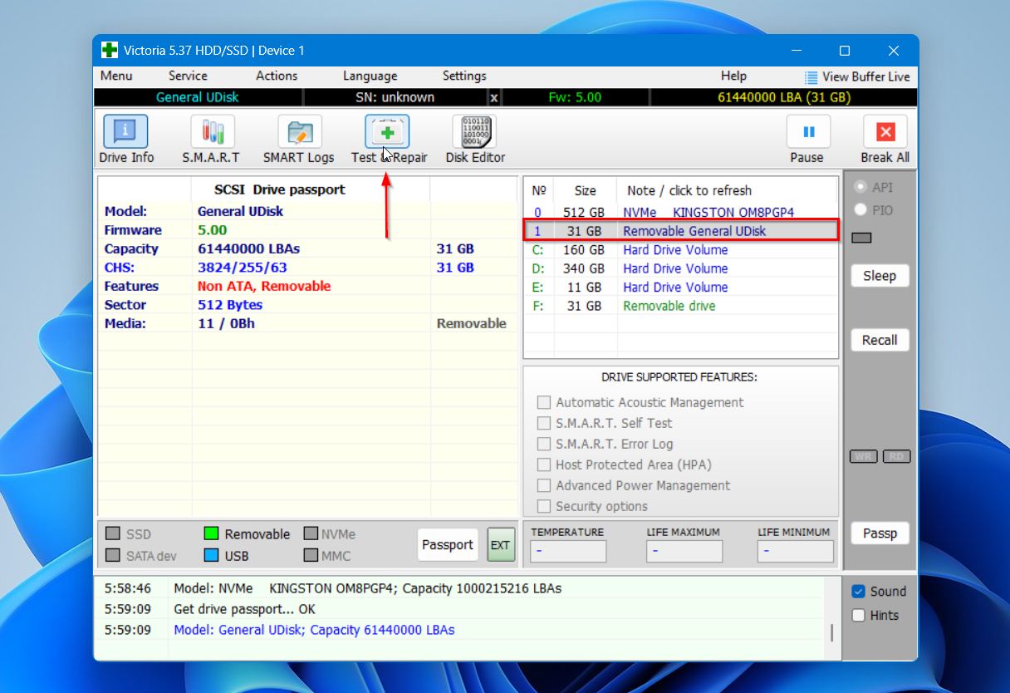This screenshot has width=1010, height=693.
Task: Click the 61440000 LBA (31 GB) label
Action: pos(784,97)
